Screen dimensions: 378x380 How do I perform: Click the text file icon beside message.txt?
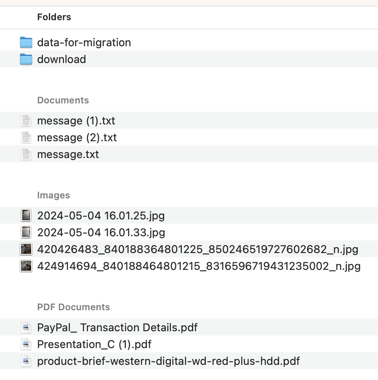click(26, 154)
